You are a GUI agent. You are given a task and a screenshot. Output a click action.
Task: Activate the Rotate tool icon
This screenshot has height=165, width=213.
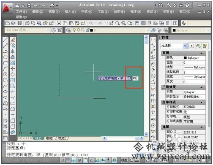(13, 74)
